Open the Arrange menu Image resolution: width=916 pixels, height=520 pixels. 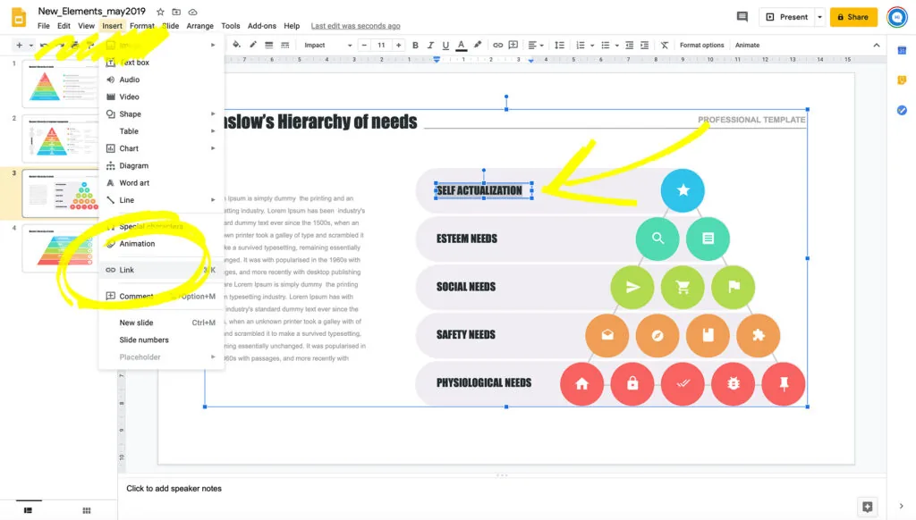[x=199, y=26]
